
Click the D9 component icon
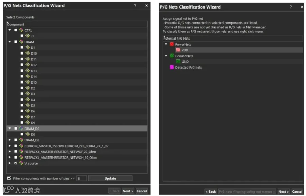tap(28, 122)
